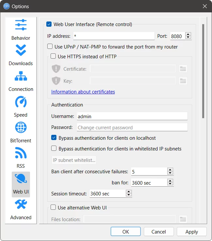Decrease consecutive failures ban count
Screen dimensions: 212x241
click(x=170, y=173)
